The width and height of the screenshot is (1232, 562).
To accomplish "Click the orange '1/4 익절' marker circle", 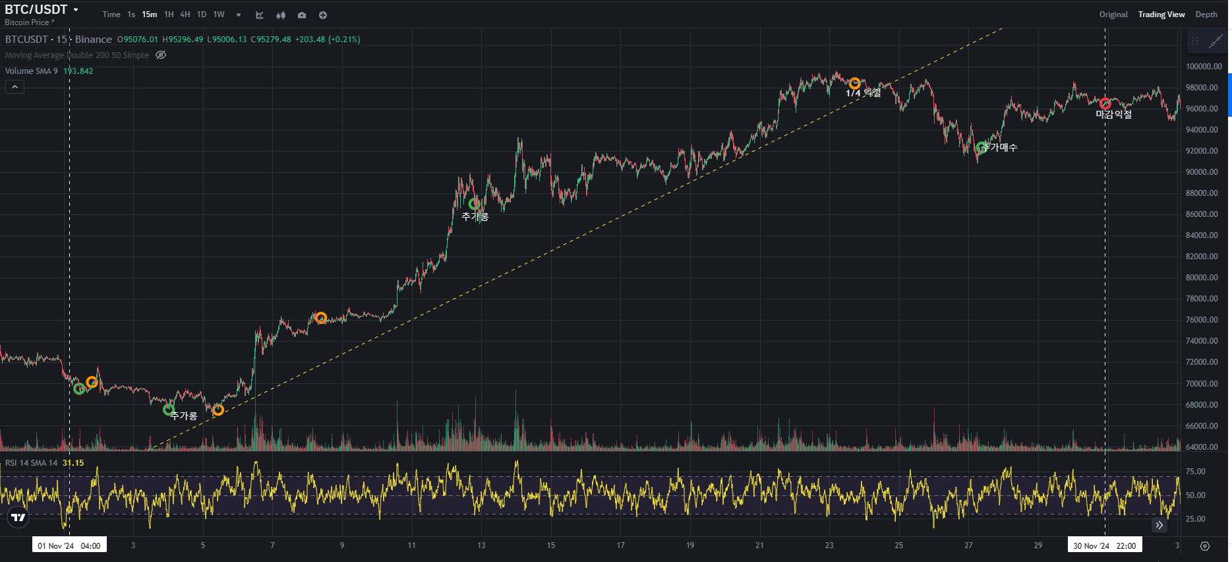I will [x=854, y=84].
